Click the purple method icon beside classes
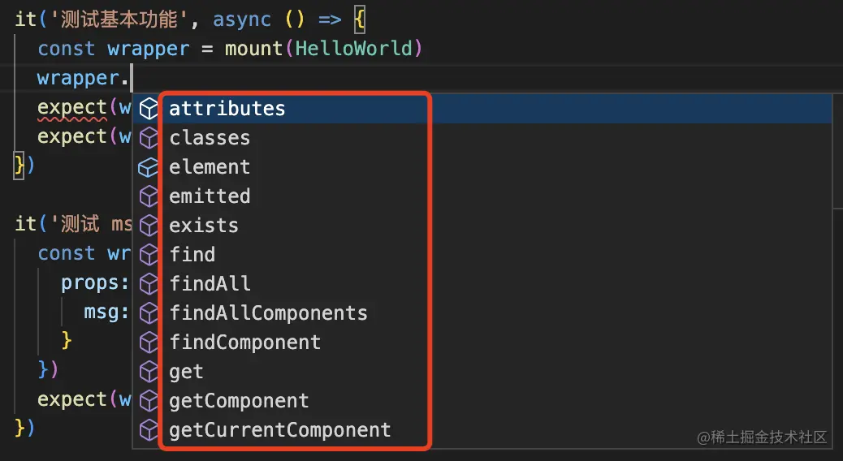 pos(149,138)
